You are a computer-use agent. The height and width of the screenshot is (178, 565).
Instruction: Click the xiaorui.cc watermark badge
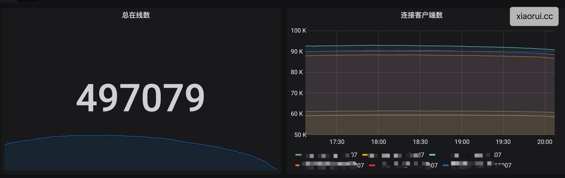[534, 17]
